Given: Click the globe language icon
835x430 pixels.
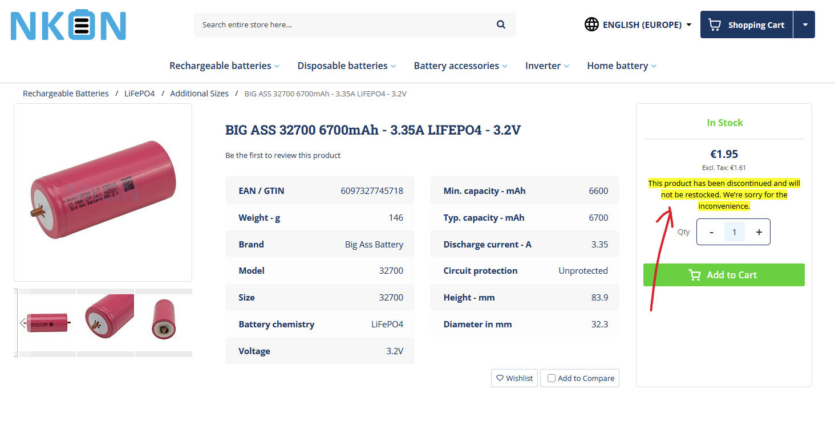Looking at the screenshot, I should (591, 25).
